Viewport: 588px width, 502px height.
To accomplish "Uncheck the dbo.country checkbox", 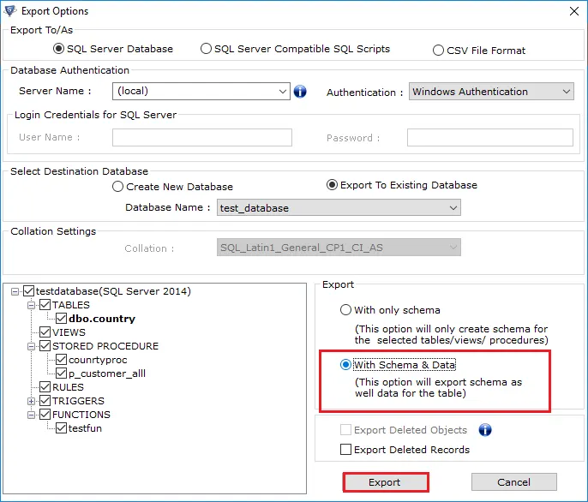I will coord(61,319).
